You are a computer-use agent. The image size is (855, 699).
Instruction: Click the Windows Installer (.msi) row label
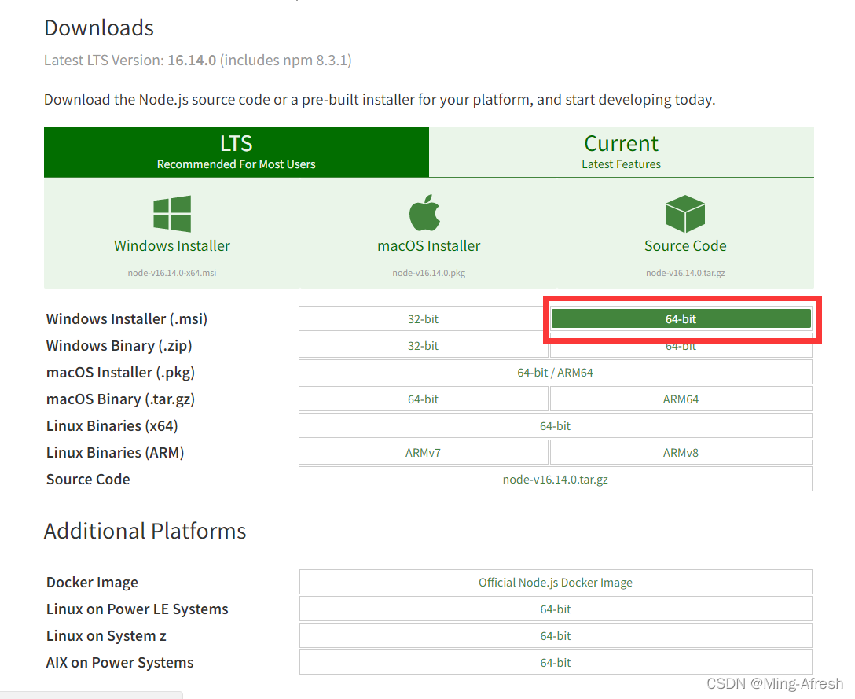127,318
